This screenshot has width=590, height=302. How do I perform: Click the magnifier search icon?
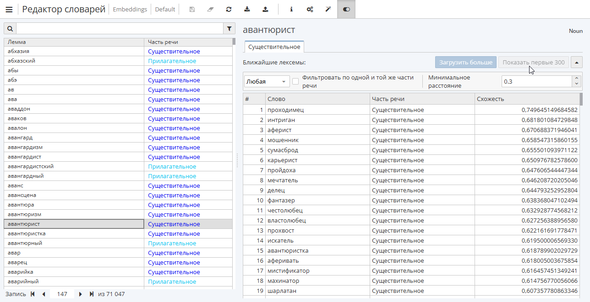click(x=10, y=29)
